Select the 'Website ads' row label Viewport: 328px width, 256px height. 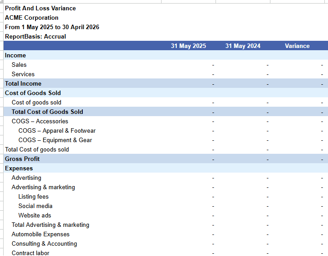[35, 215]
